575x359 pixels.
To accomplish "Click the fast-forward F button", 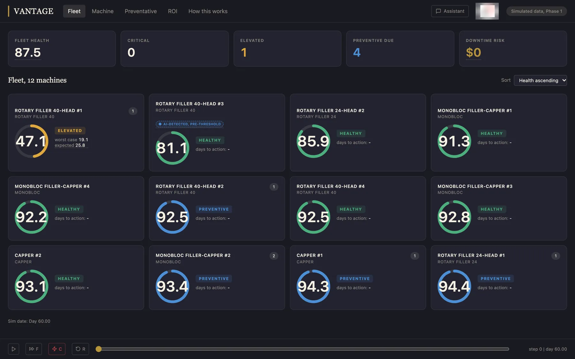I will pyautogui.click(x=34, y=349).
